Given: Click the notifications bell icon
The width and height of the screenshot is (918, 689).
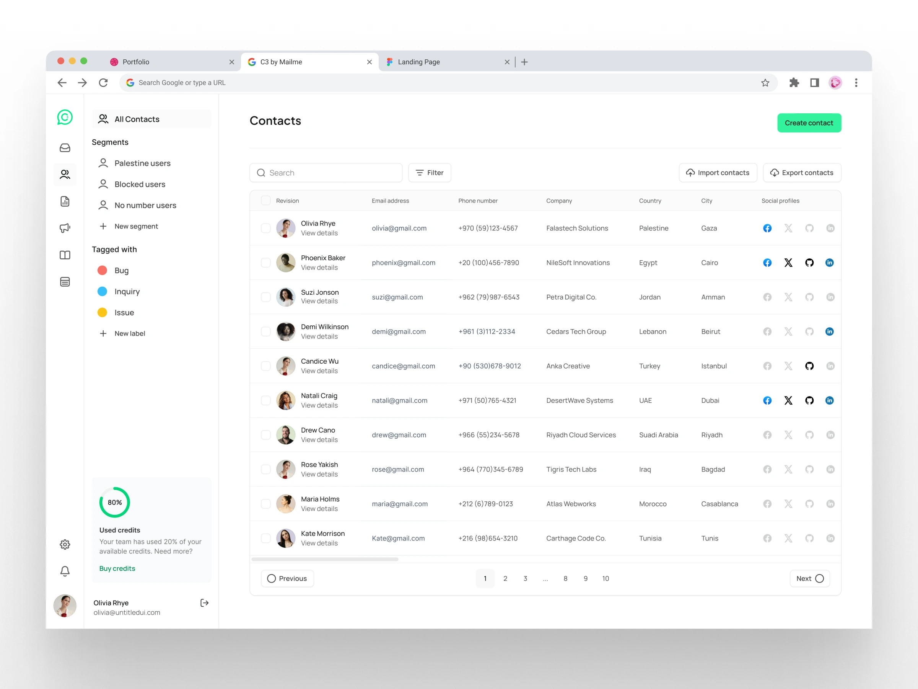Looking at the screenshot, I should (x=65, y=571).
